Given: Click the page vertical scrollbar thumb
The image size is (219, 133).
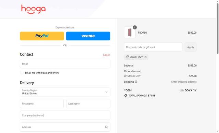Looking at the screenshot, I should [x=218, y=28].
